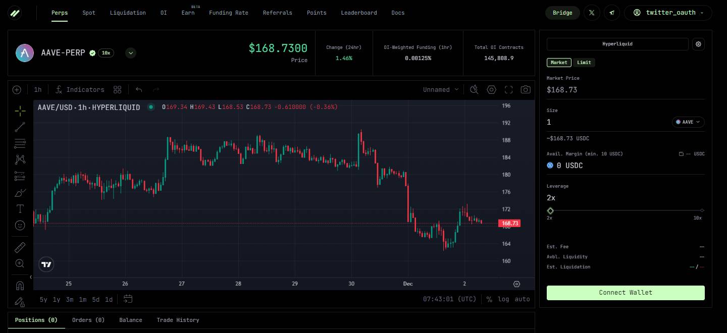
Task: Open the emoji sticker tool
Action: (20, 226)
